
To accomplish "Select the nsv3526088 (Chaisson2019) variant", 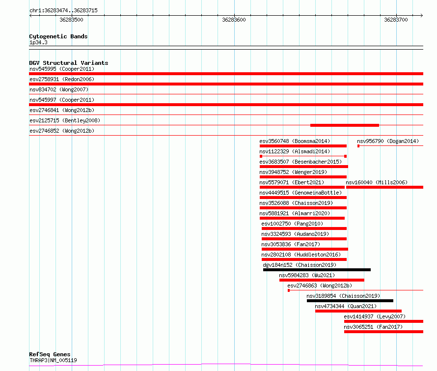I will point(296,203).
